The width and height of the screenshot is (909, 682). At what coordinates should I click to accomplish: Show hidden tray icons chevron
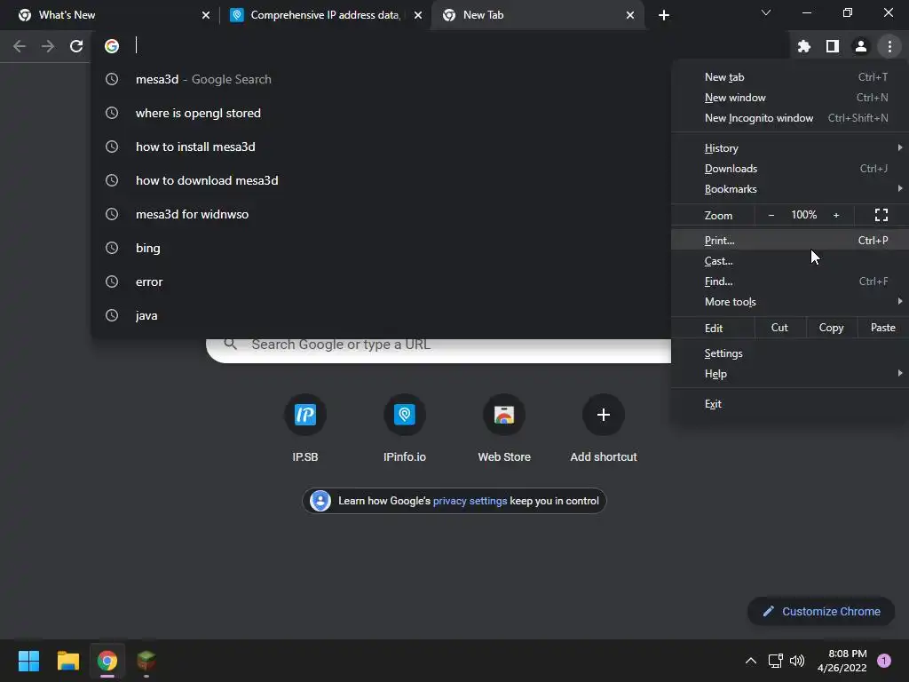coord(750,661)
